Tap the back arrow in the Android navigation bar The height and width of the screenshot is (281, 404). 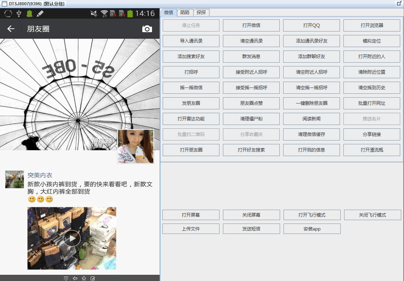(x=75, y=278)
